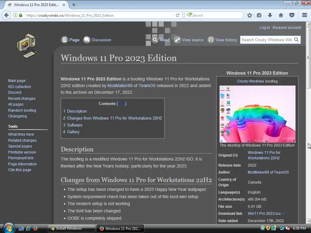Go to Firefox home page icon
The width and height of the screenshot is (311, 233).
[x=281, y=15]
